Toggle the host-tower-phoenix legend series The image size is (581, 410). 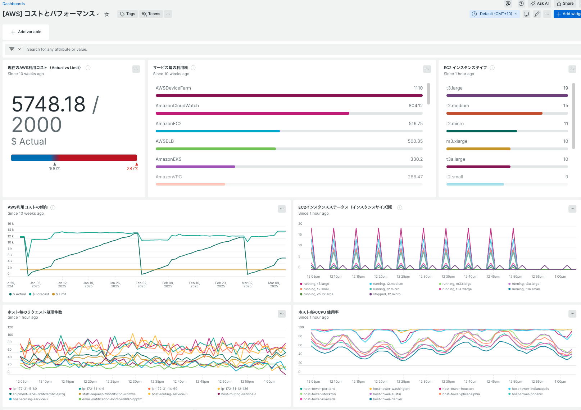526,394
